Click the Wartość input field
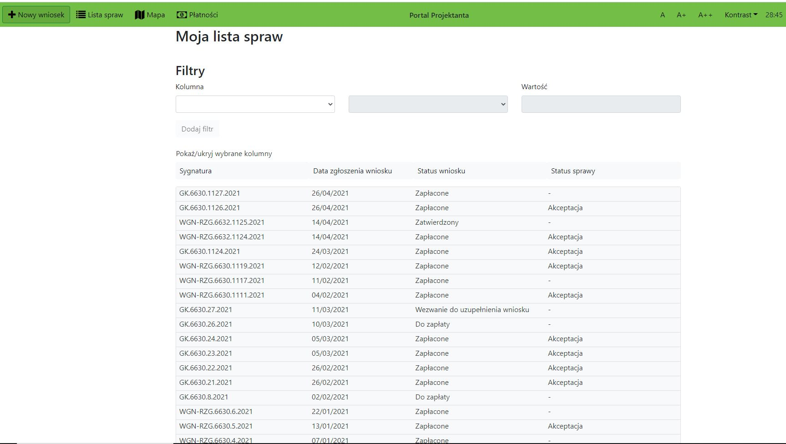Image resolution: width=786 pixels, height=444 pixels. click(601, 104)
